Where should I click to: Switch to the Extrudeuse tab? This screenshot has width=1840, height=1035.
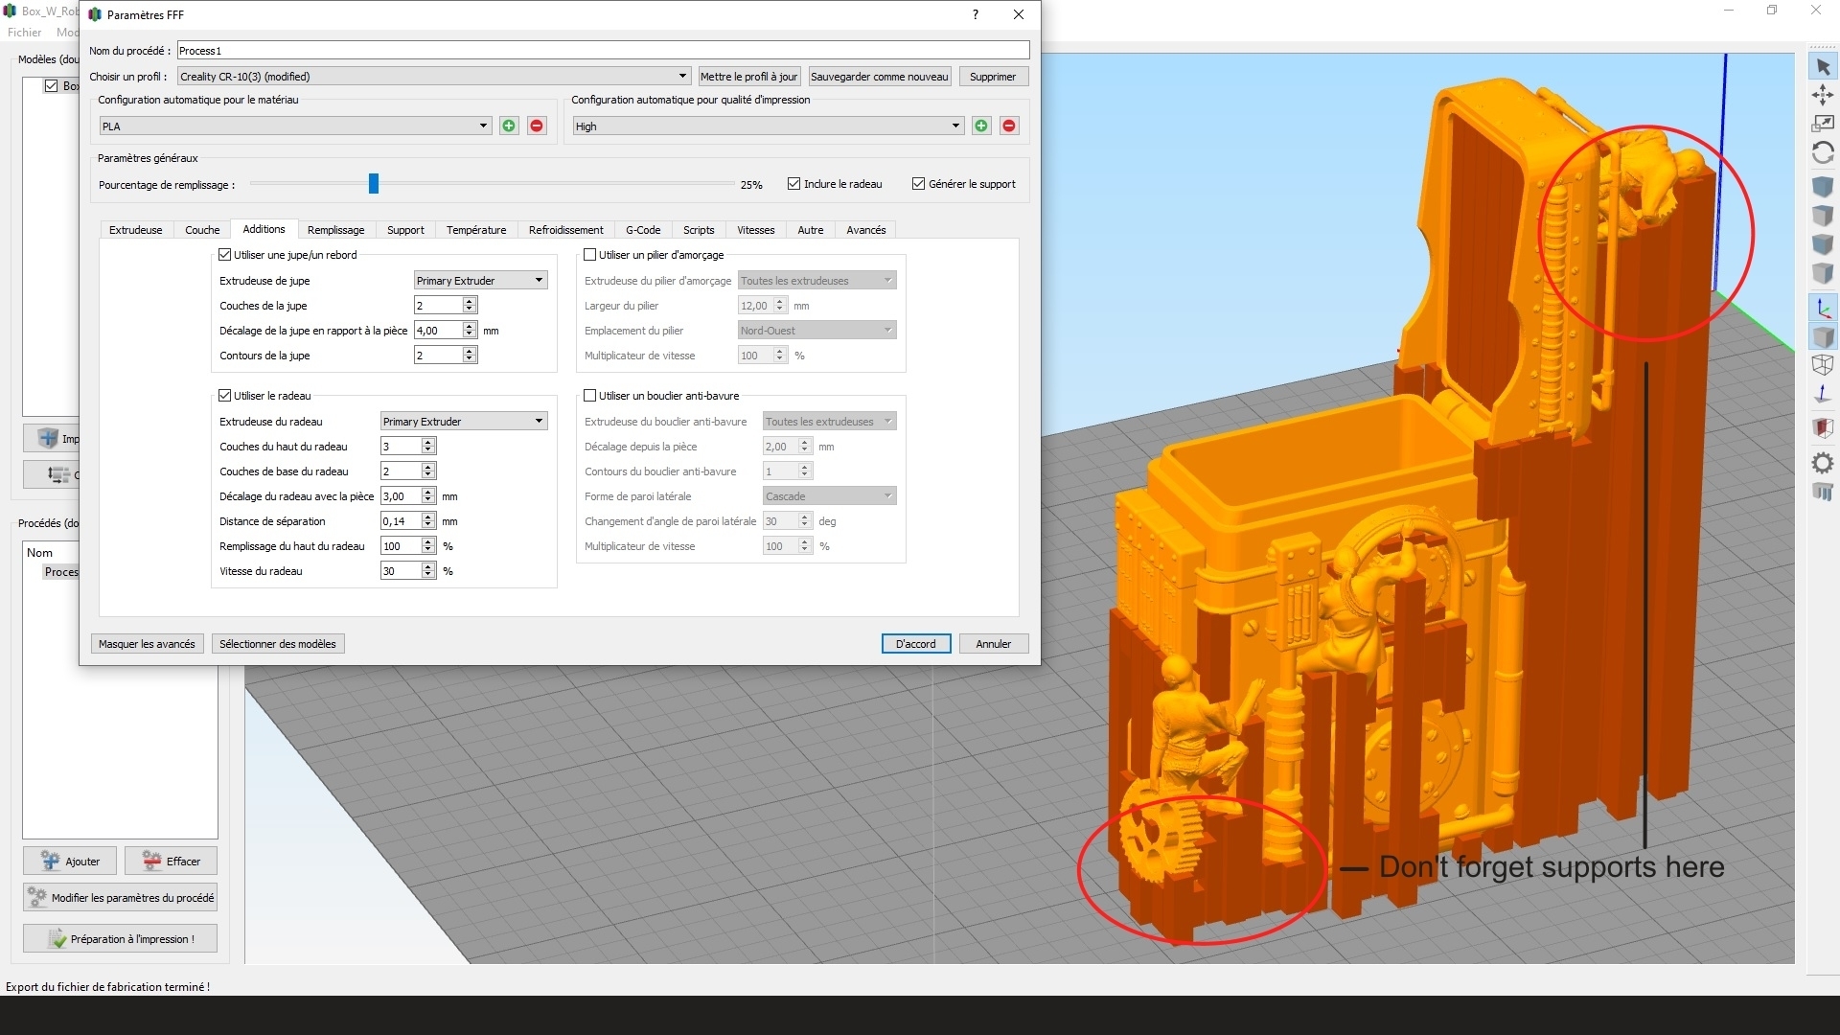[136, 230]
